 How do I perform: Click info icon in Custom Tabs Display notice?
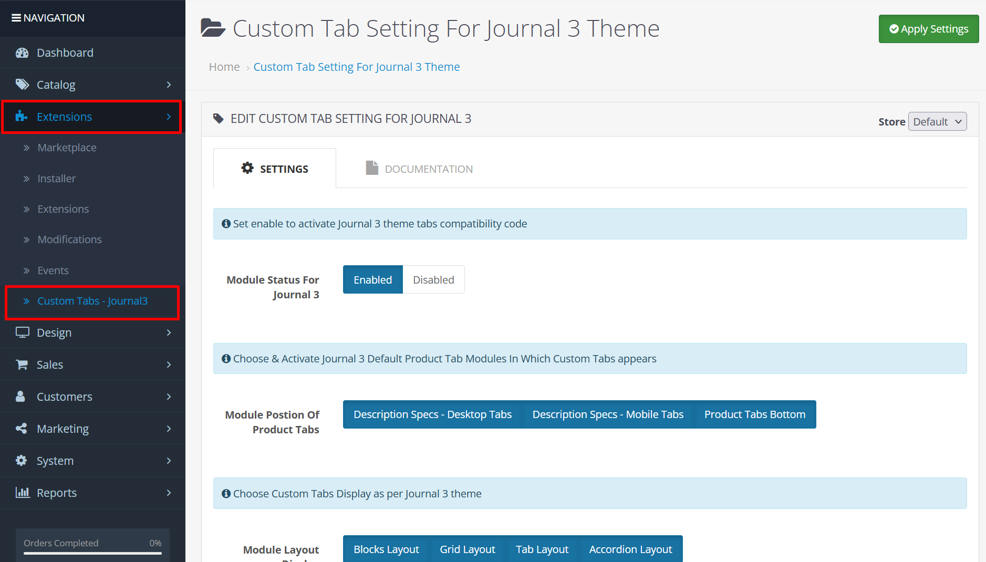[226, 494]
